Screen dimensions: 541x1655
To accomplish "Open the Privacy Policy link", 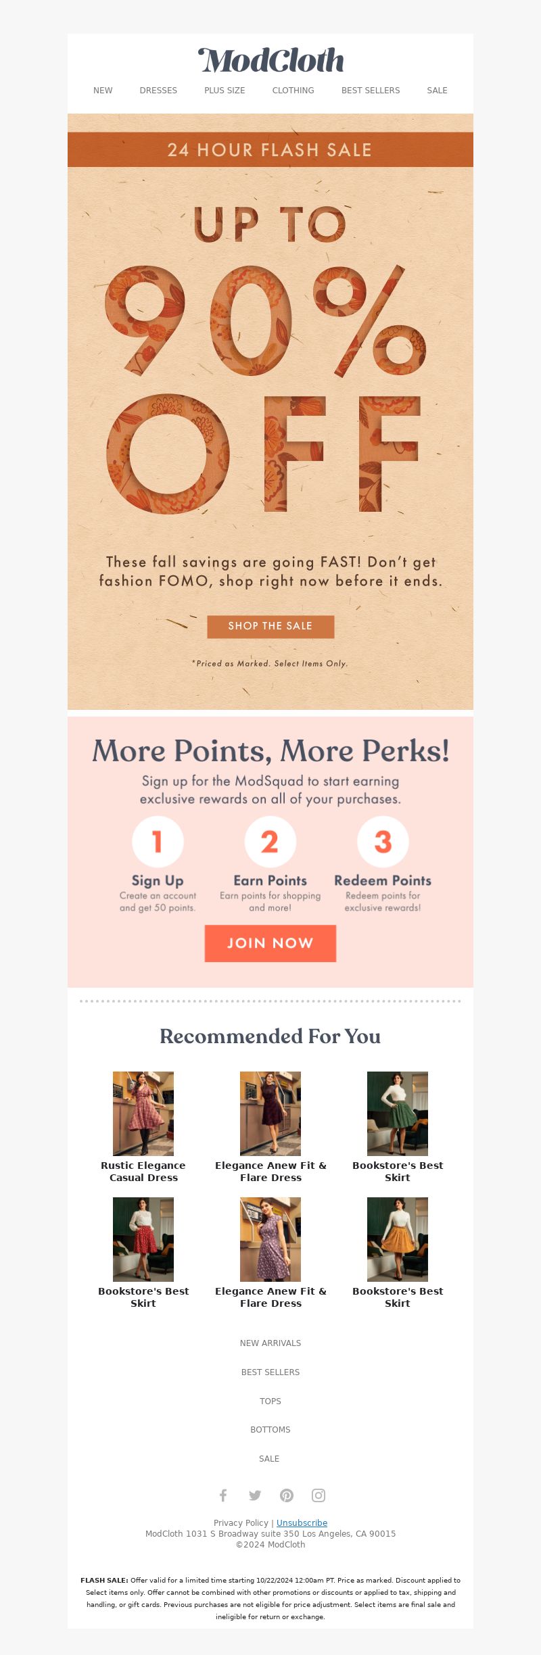I will 241,1522.
